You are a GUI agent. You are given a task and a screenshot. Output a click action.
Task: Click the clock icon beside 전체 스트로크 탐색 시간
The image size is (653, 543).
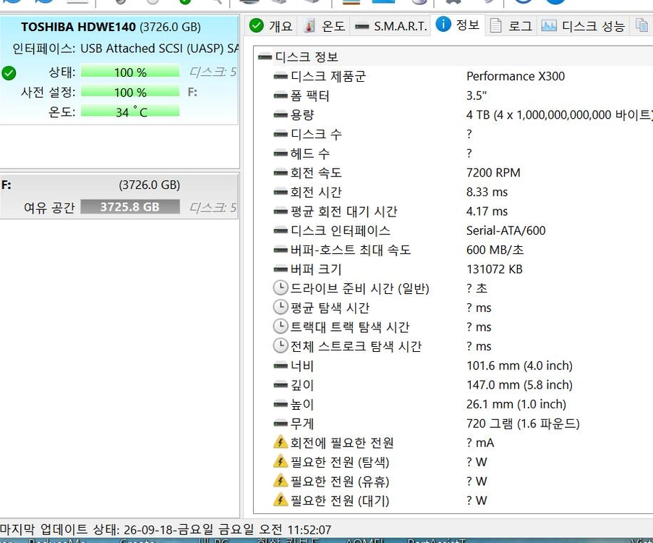pyautogui.click(x=281, y=345)
